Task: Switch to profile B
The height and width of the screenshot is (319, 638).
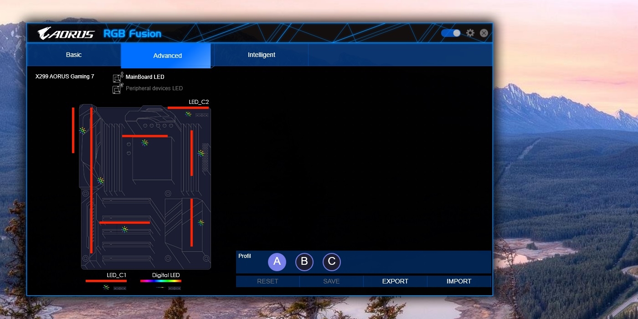Action: (x=304, y=262)
